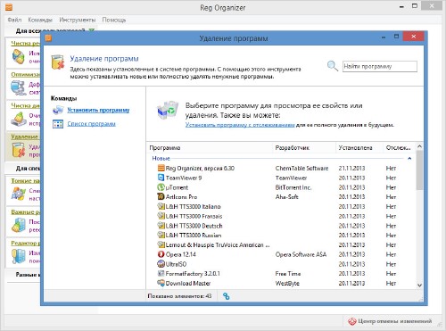This screenshot has width=446, height=331.
Task: Open the Помощь menu
Action: coord(114,20)
